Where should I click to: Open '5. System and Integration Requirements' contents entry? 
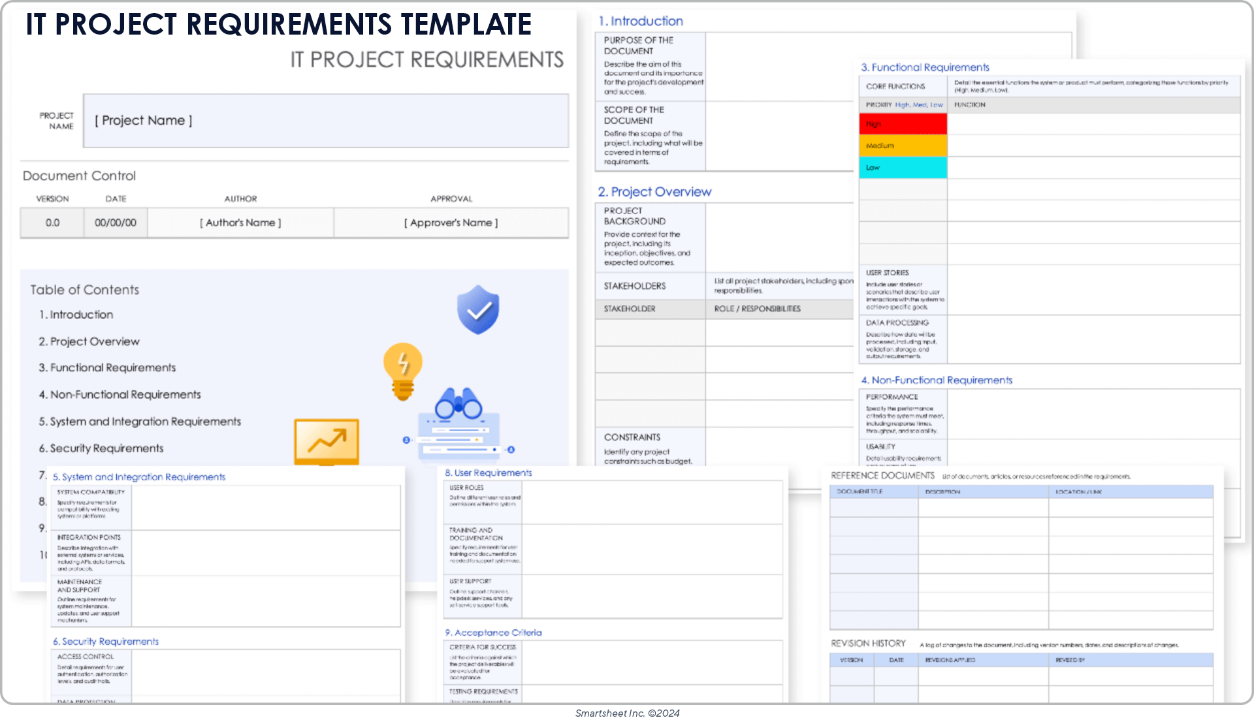tap(140, 422)
